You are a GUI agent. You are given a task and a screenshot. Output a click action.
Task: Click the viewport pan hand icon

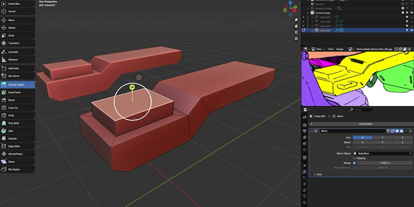(296, 26)
